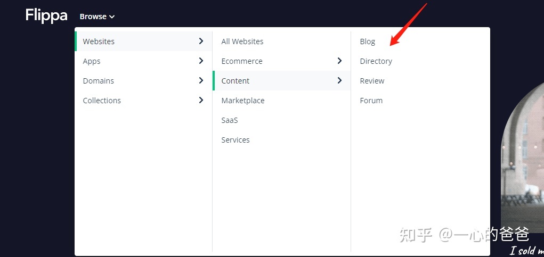This screenshot has height=257, width=544.
Task: Expand the Domains chevron arrow
Action: coord(201,81)
